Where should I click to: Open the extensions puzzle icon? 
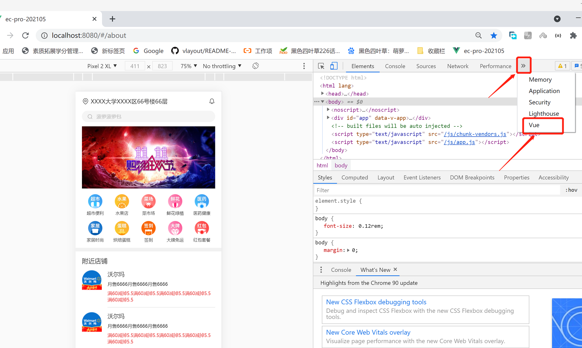[573, 35]
